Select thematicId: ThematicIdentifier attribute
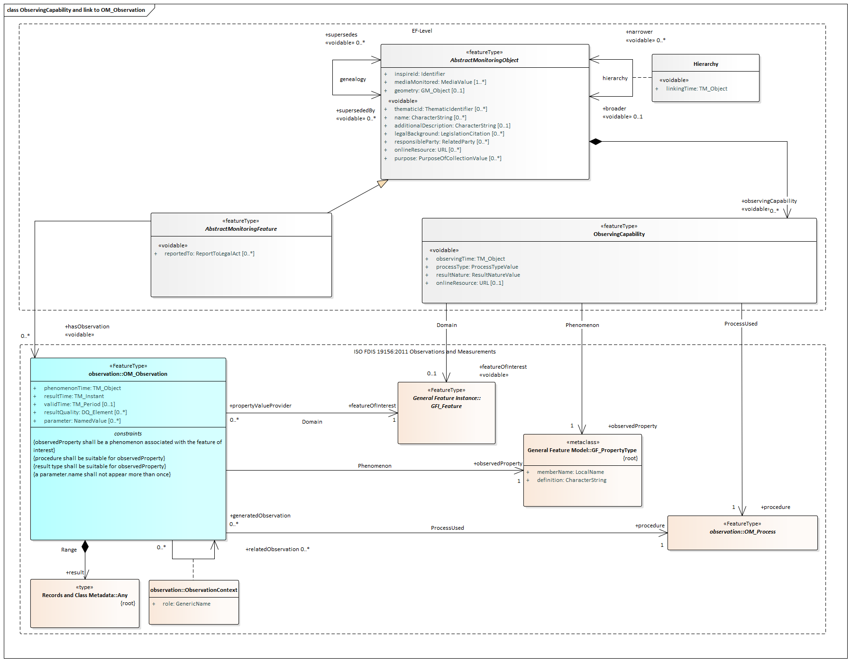This screenshot has height=662, width=851. point(440,109)
